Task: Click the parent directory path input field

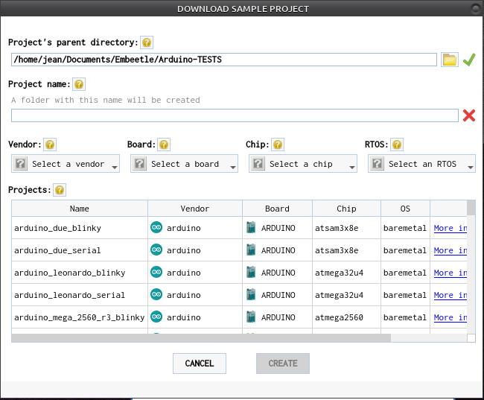Action: pos(224,60)
